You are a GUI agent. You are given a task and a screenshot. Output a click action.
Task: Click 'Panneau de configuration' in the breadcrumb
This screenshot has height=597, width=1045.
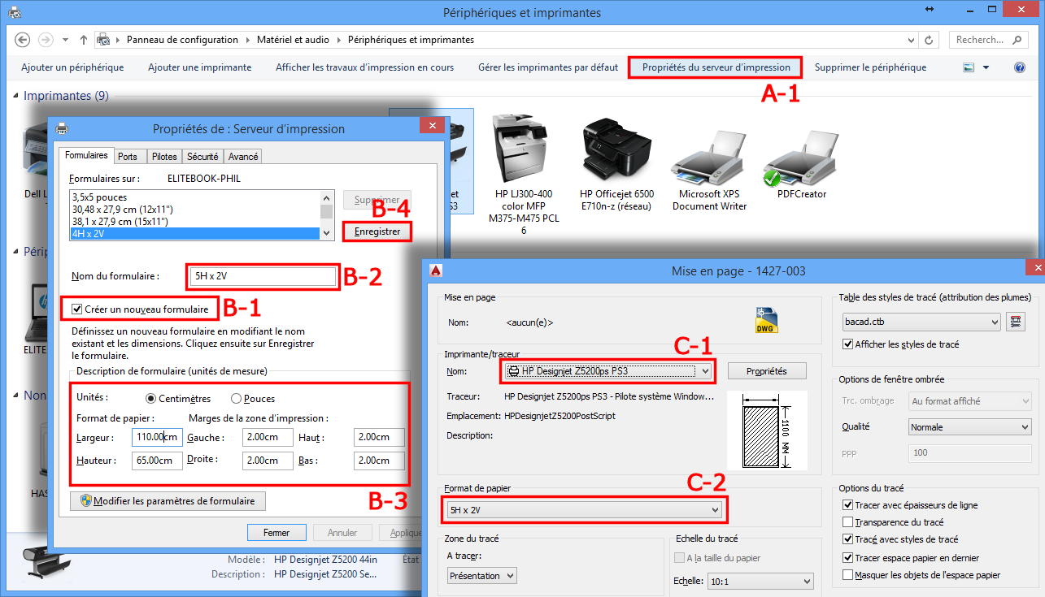(183, 40)
